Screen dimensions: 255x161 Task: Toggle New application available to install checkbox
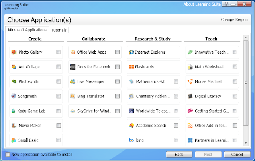[8, 154]
